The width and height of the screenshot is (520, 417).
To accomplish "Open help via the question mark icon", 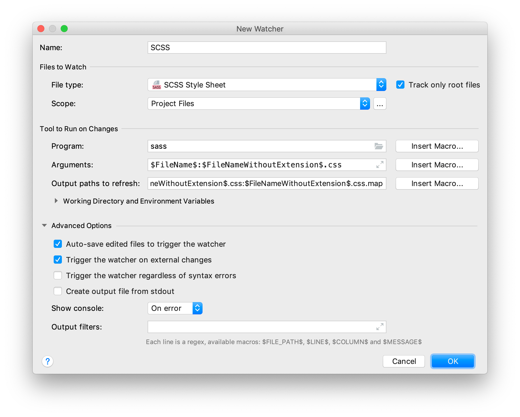I will pos(48,361).
